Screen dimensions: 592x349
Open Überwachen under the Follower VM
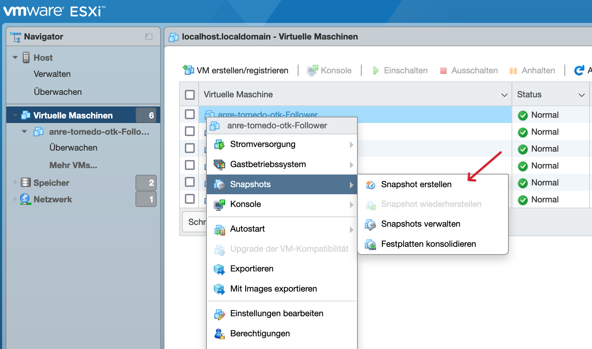pos(73,148)
